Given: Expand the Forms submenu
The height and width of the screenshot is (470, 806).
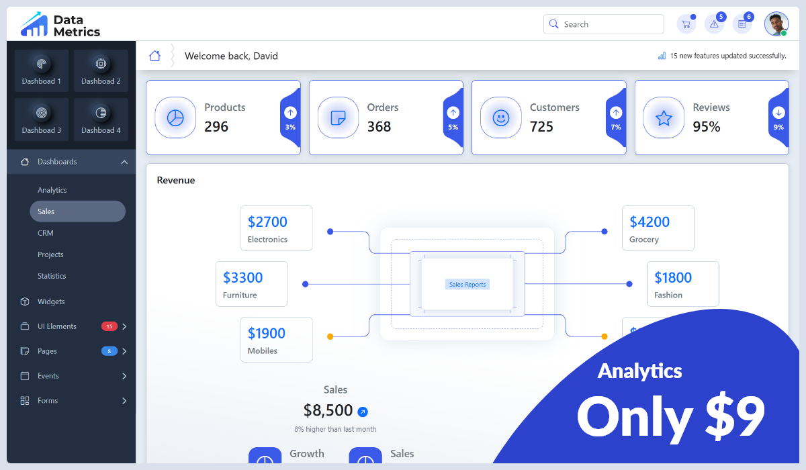Looking at the screenshot, I should click(x=124, y=400).
